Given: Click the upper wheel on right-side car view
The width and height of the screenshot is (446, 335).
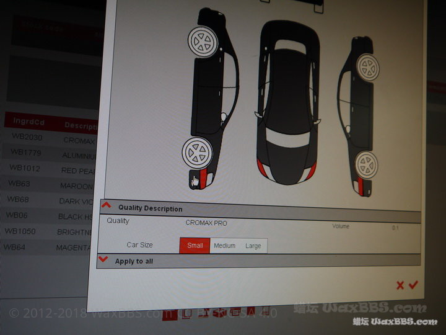Looking at the screenshot, I should 368,68.
